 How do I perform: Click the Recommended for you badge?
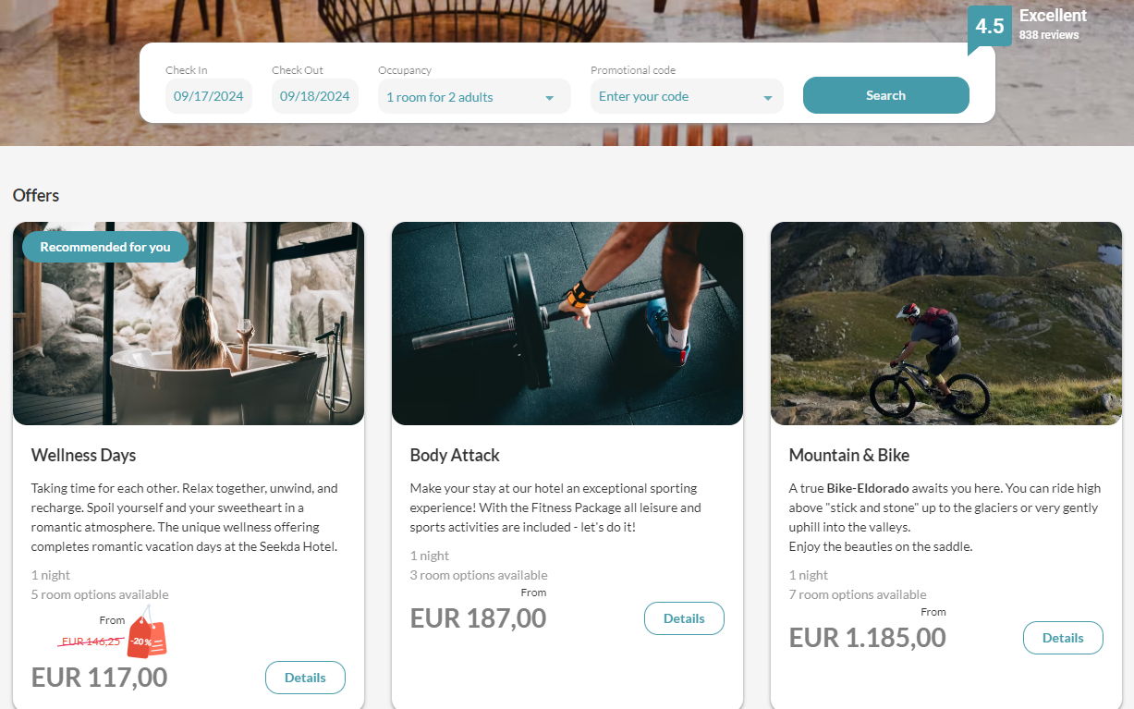[105, 247]
